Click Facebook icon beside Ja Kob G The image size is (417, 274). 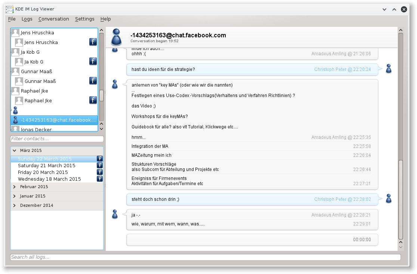(93, 61)
